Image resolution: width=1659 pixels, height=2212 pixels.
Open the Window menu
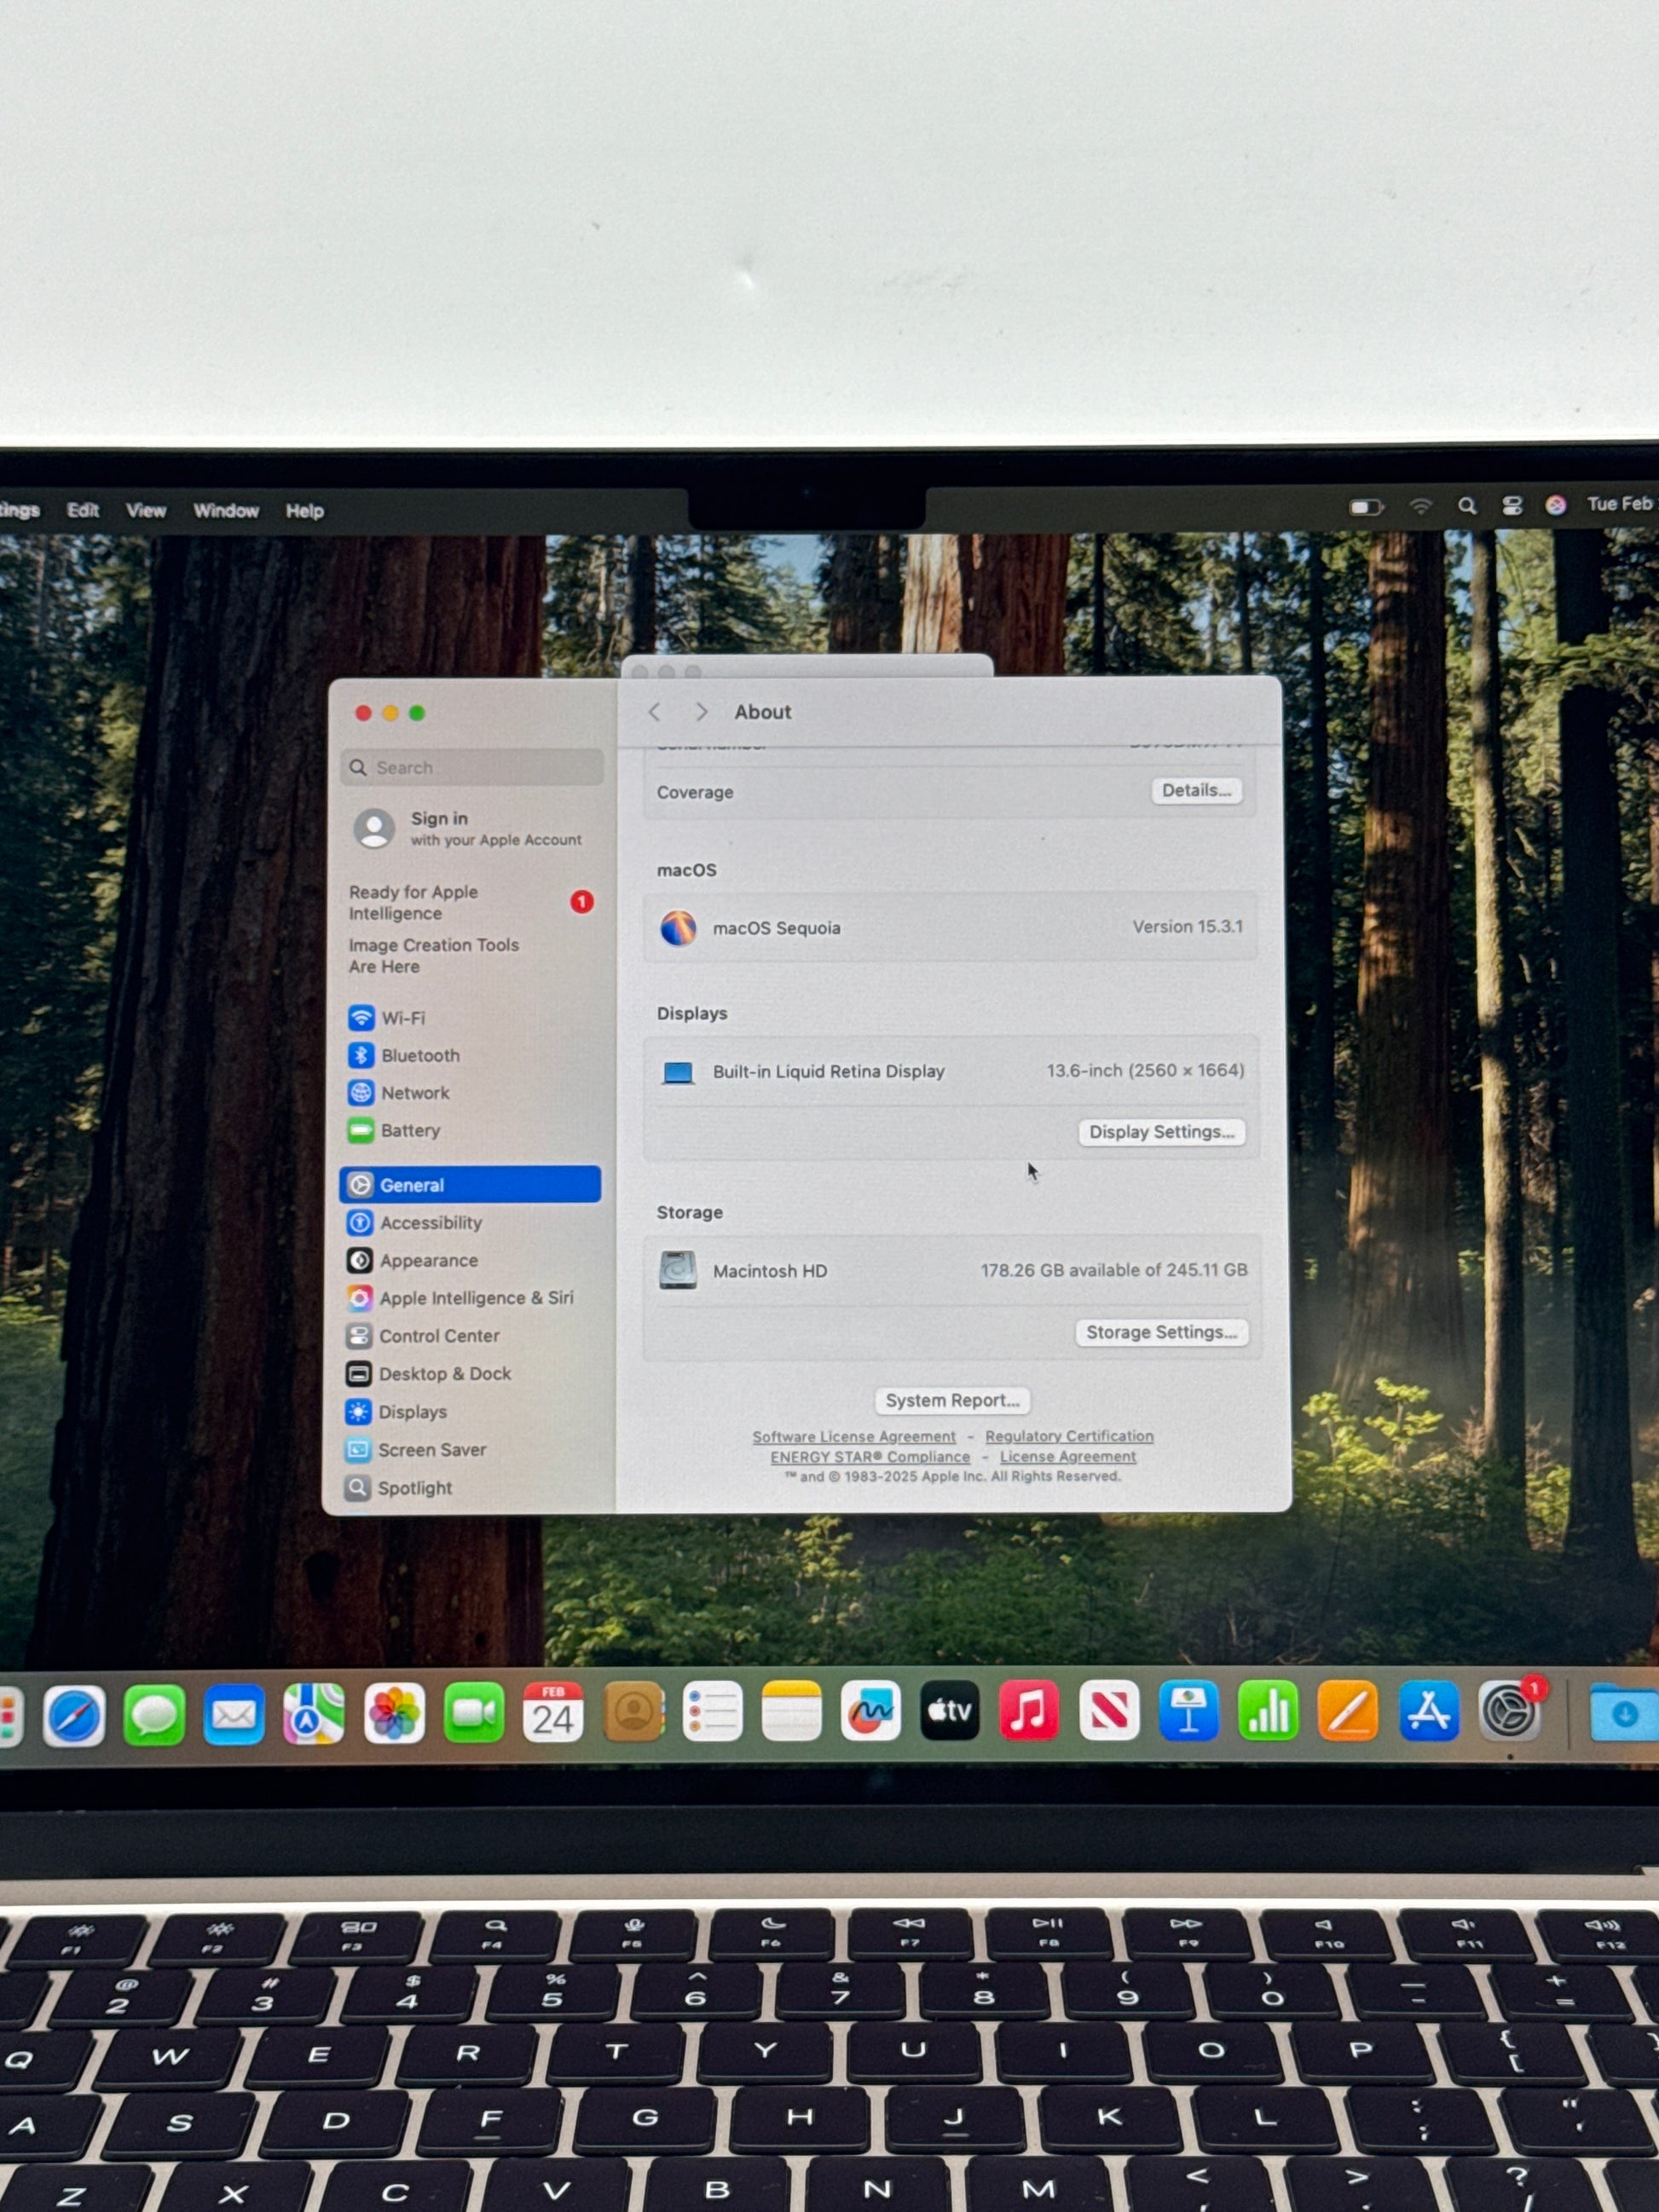point(226,511)
